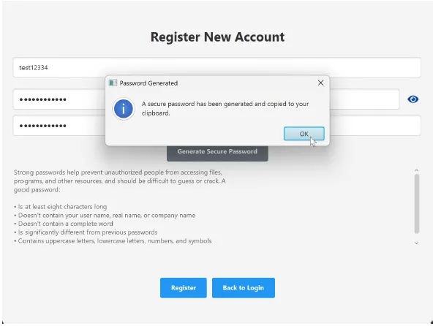
Task: Click the scroll up arrow of password tips
Action: click(416, 170)
